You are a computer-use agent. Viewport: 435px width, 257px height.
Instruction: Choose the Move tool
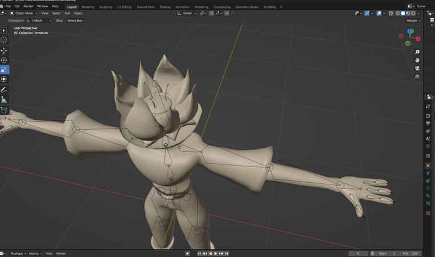pos(4,50)
